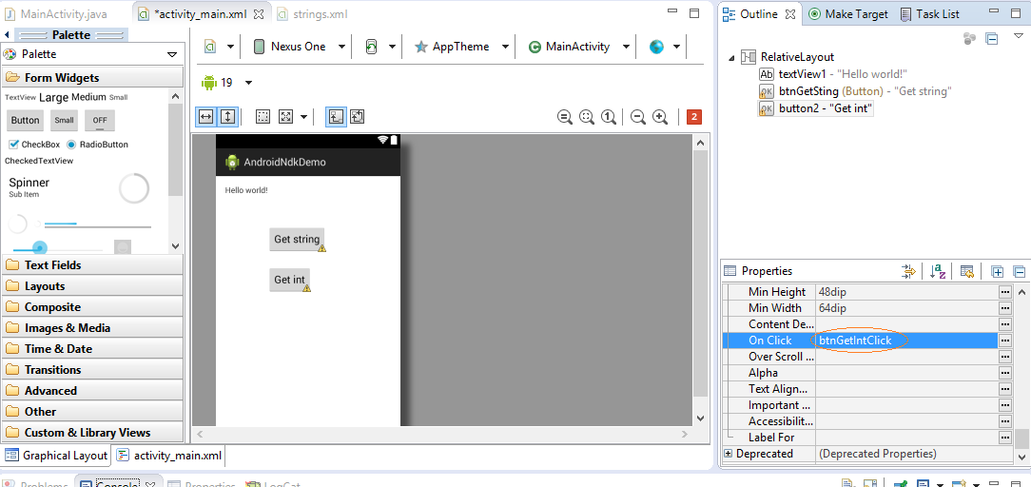Open the AppTheme theme dropdown

462,47
